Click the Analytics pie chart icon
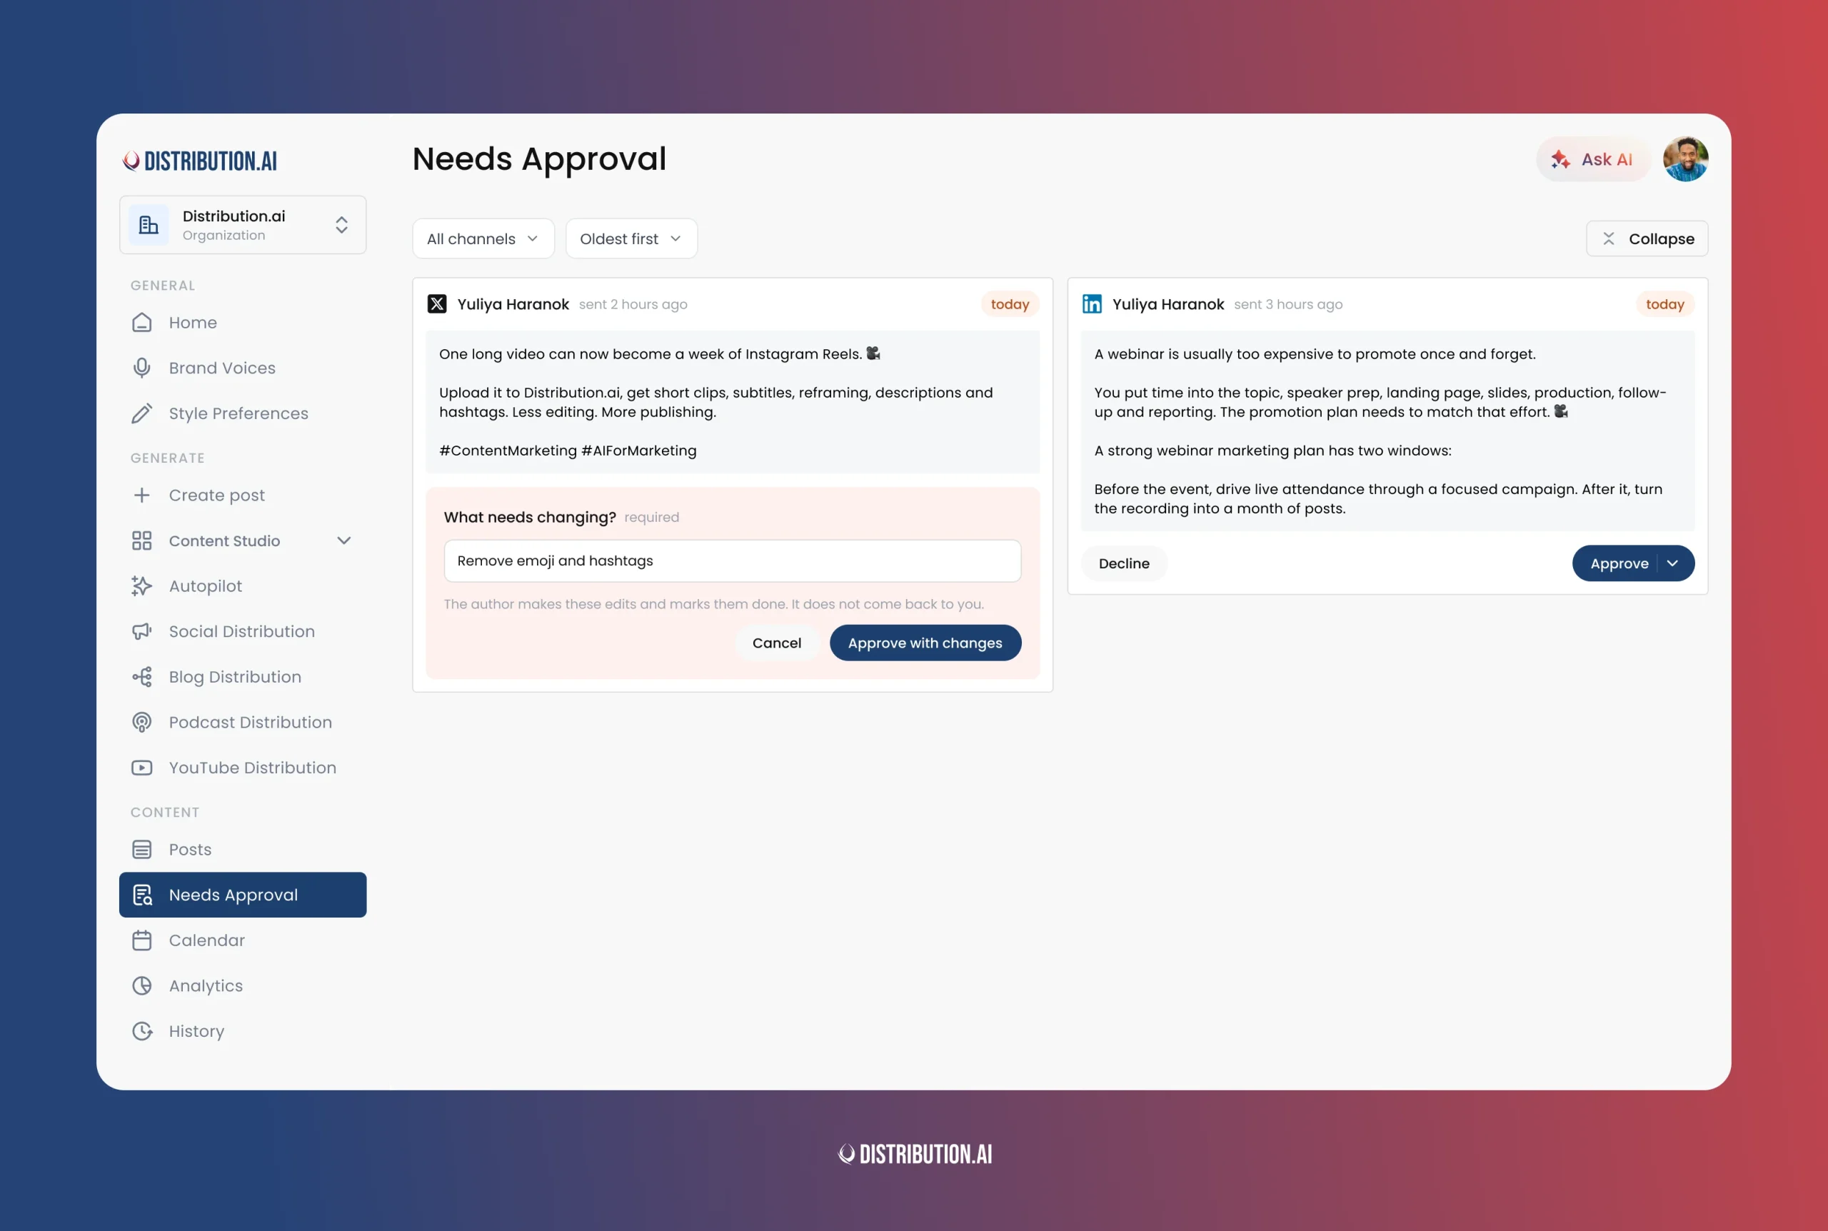The width and height of the screenshot is (1828, 1231). (142, 986)
